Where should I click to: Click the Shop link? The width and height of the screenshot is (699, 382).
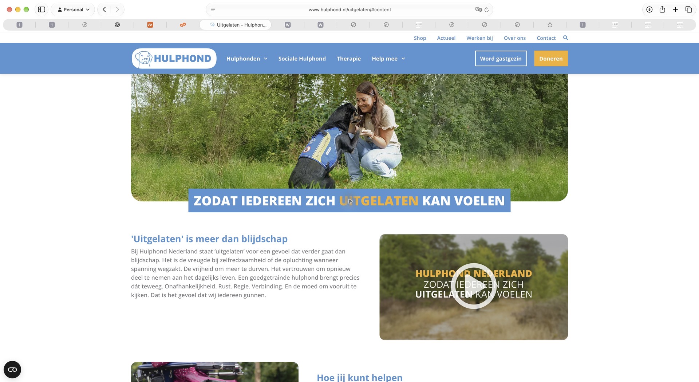420,38
